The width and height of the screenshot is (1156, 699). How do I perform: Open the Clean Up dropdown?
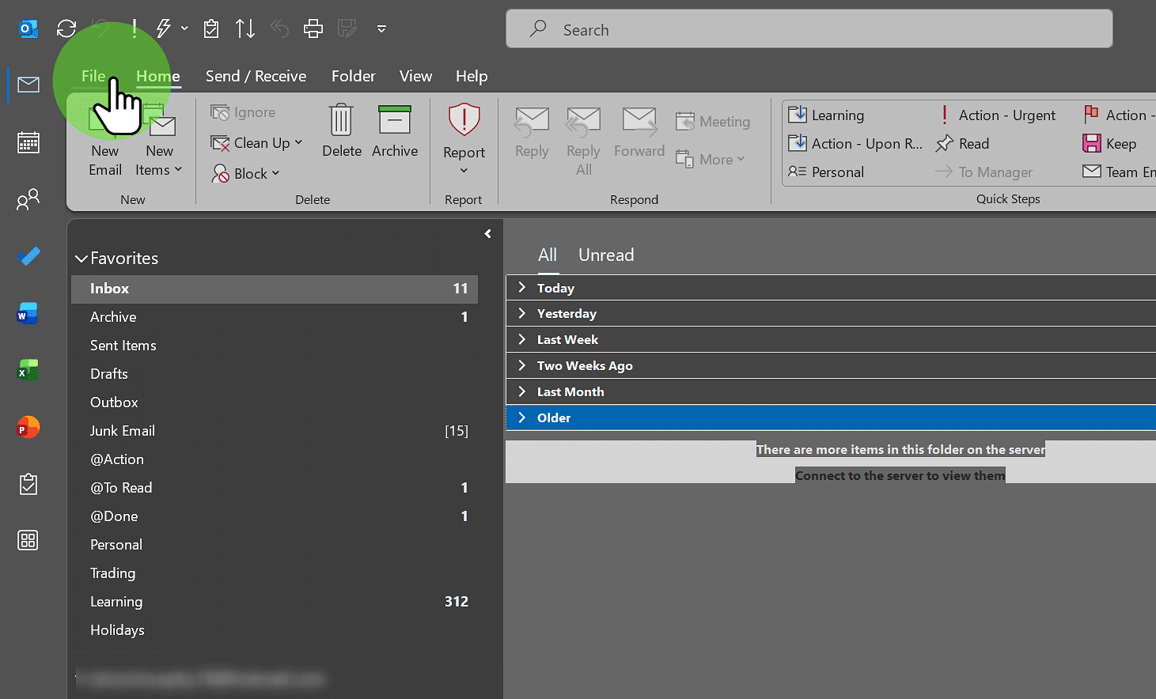[256, 142]
